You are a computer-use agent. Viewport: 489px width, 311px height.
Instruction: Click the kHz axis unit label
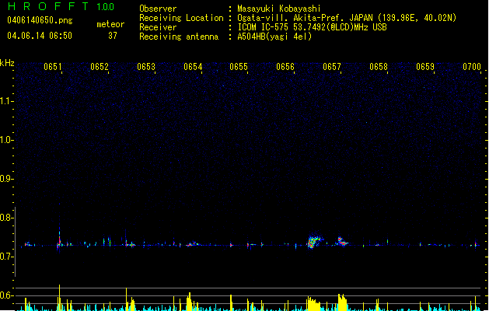(x=7, y=63)
